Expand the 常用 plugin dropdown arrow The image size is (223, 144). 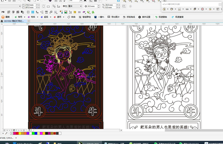[25, 17]
